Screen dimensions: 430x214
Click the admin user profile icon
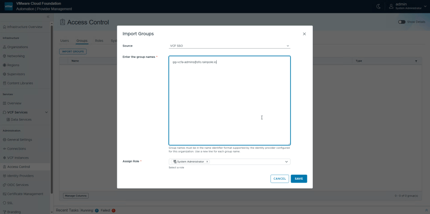391,6
